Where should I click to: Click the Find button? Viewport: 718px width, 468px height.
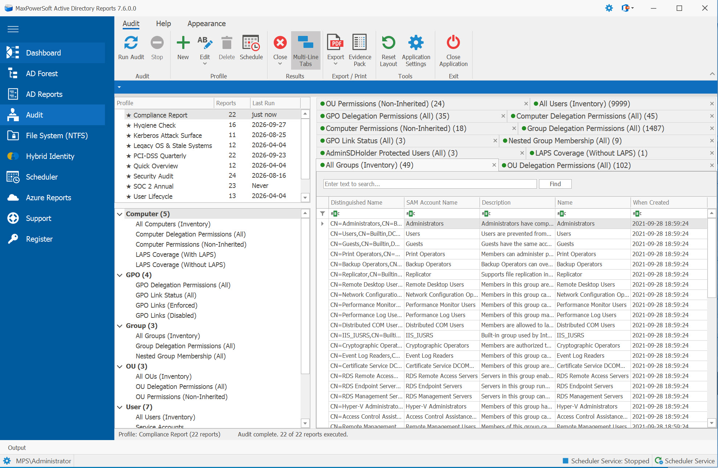555,184
